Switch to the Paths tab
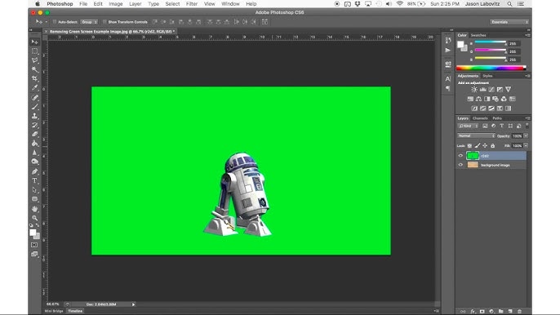This screenshot has height=315, width=560. 497,118
